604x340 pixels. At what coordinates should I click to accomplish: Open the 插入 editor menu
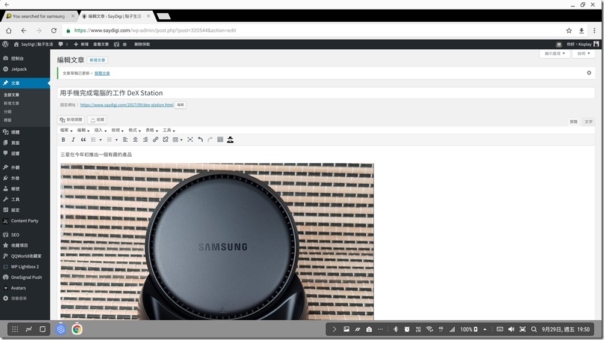(x=100, y=130)
